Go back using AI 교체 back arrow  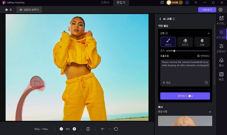[160, 19]
